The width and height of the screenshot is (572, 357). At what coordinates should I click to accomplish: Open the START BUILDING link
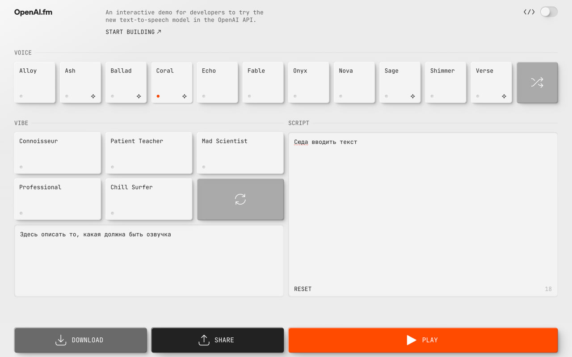point(133,32)
